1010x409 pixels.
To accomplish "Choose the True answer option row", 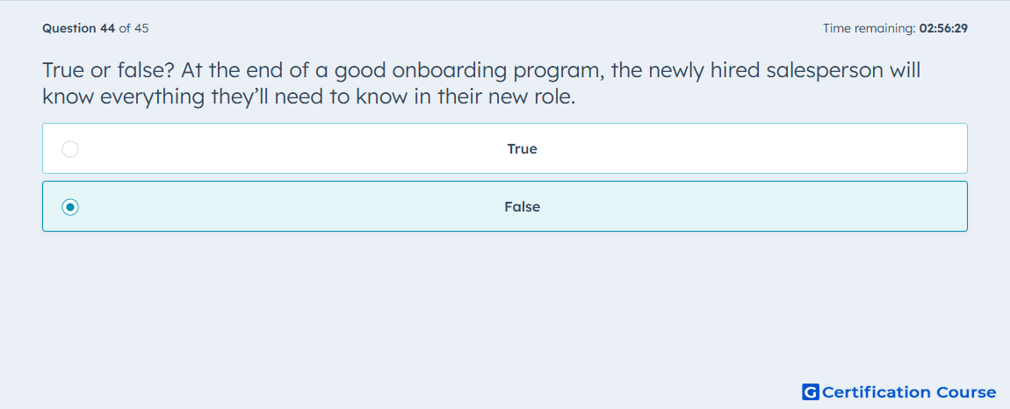I will coord(505,148).
